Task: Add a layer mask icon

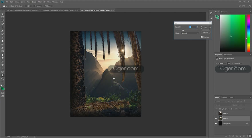Action: (233, 136)
